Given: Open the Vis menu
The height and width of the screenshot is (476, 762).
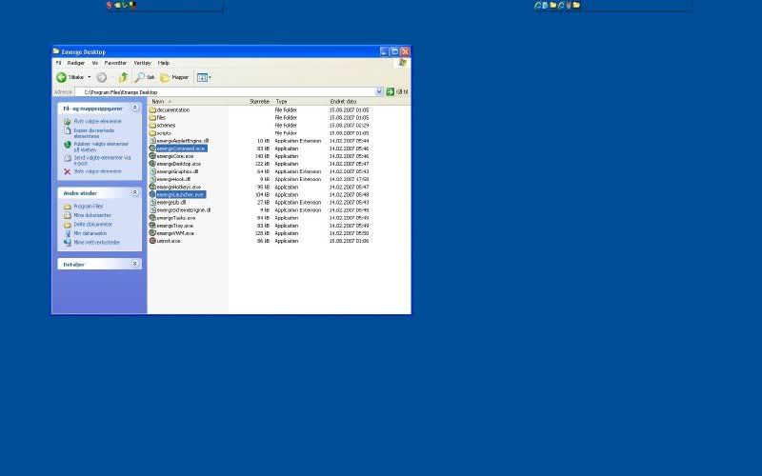Looking at the screenshot, I should pos(94,63).
